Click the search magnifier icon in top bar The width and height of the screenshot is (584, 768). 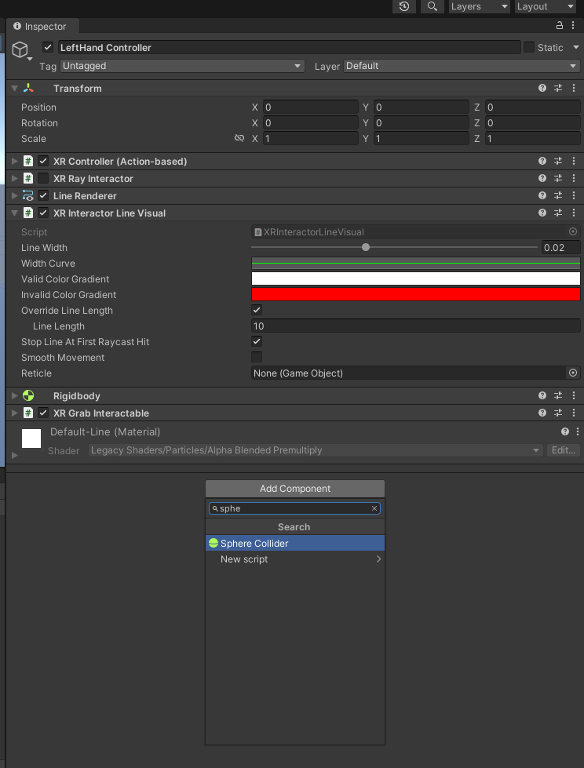point(432,6)
